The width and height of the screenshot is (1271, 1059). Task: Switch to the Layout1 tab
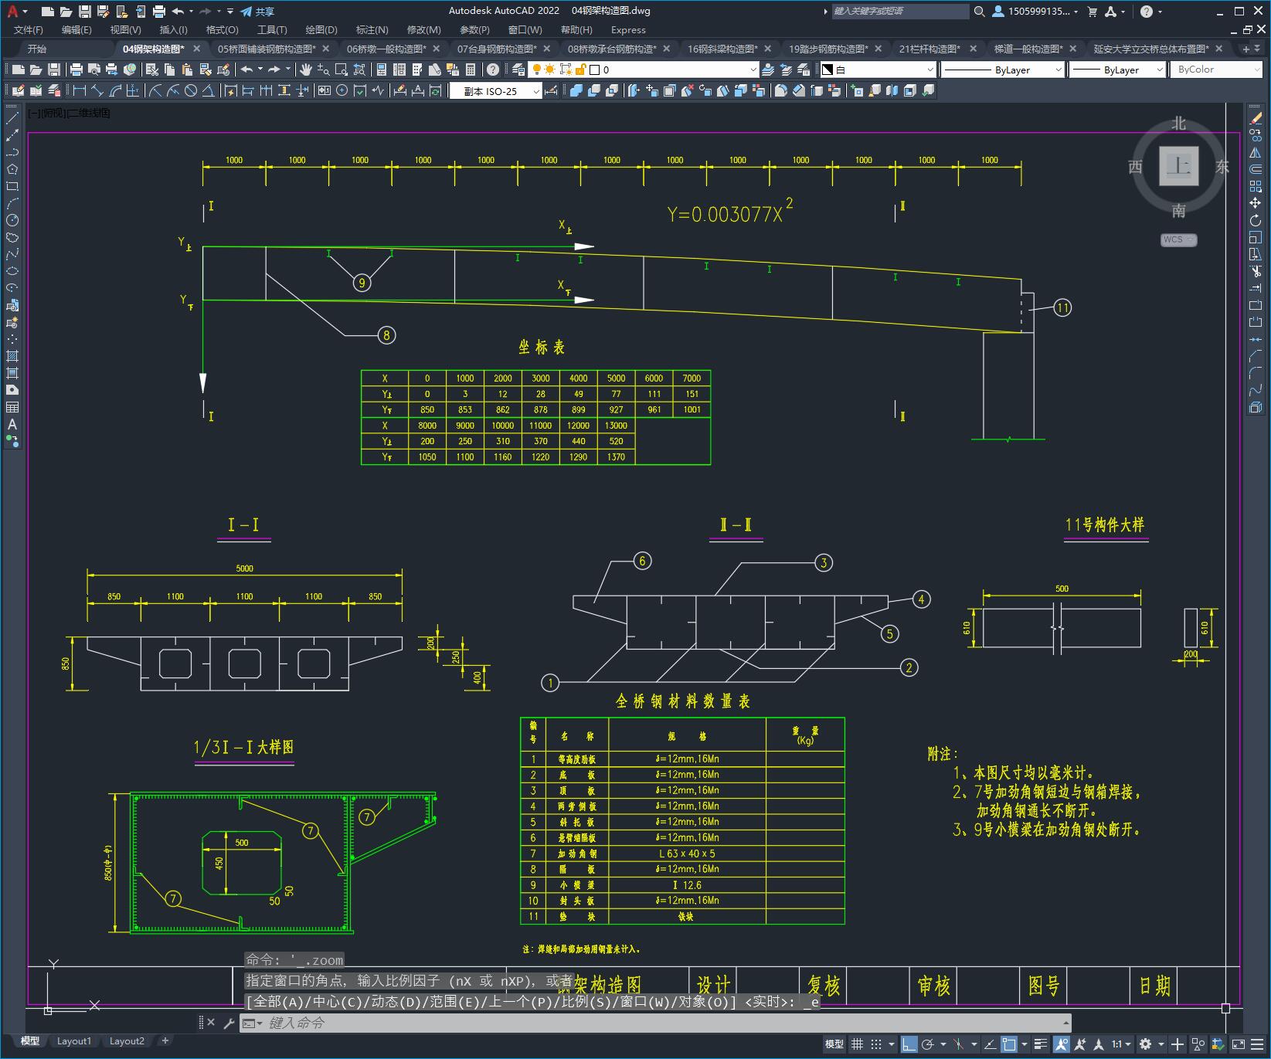[x=74, y=1041]
